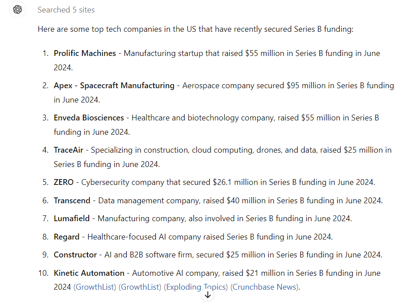Open the second GrowthList source link

140,287
